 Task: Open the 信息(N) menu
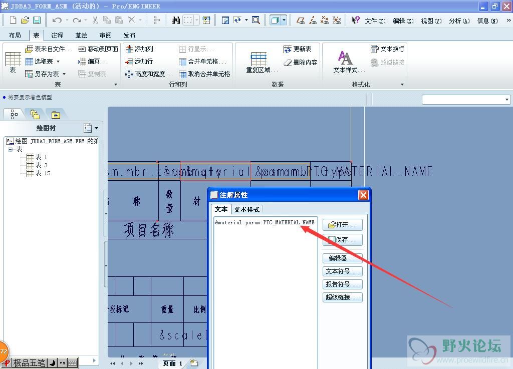coord(487,21)
